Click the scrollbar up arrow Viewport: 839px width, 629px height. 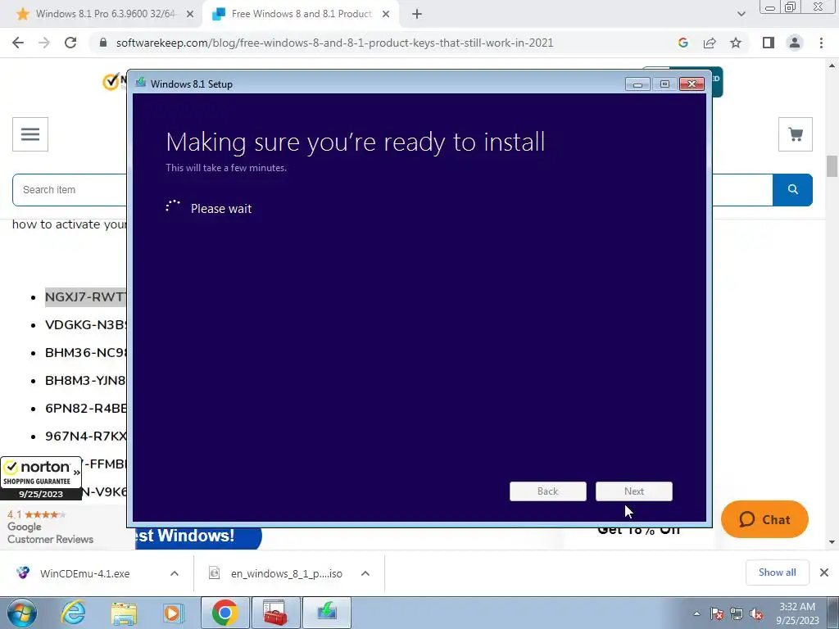point(832,66)
